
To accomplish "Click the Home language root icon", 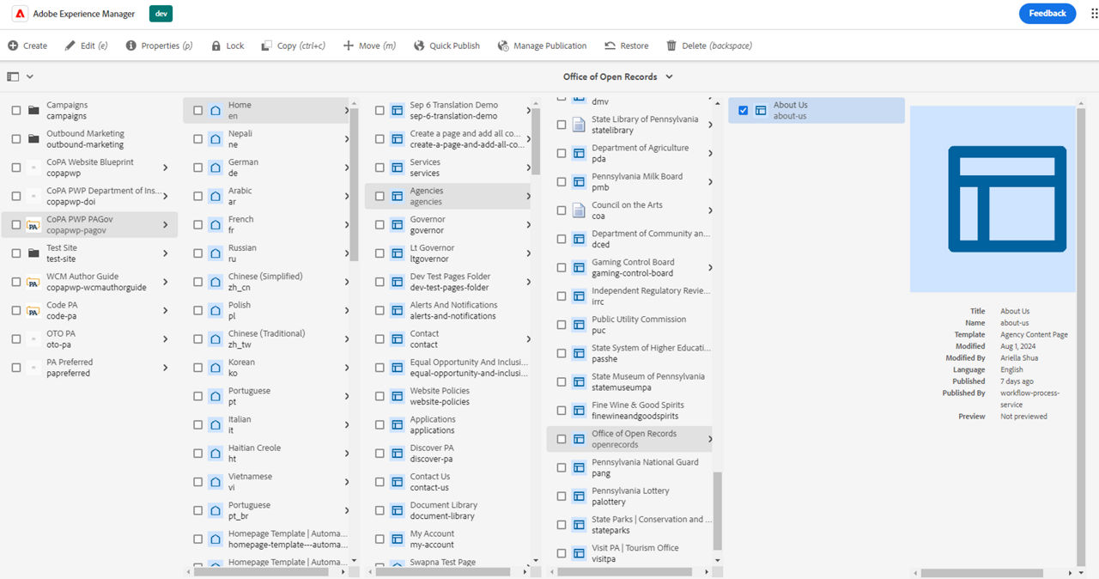I will tap(216, 111).
